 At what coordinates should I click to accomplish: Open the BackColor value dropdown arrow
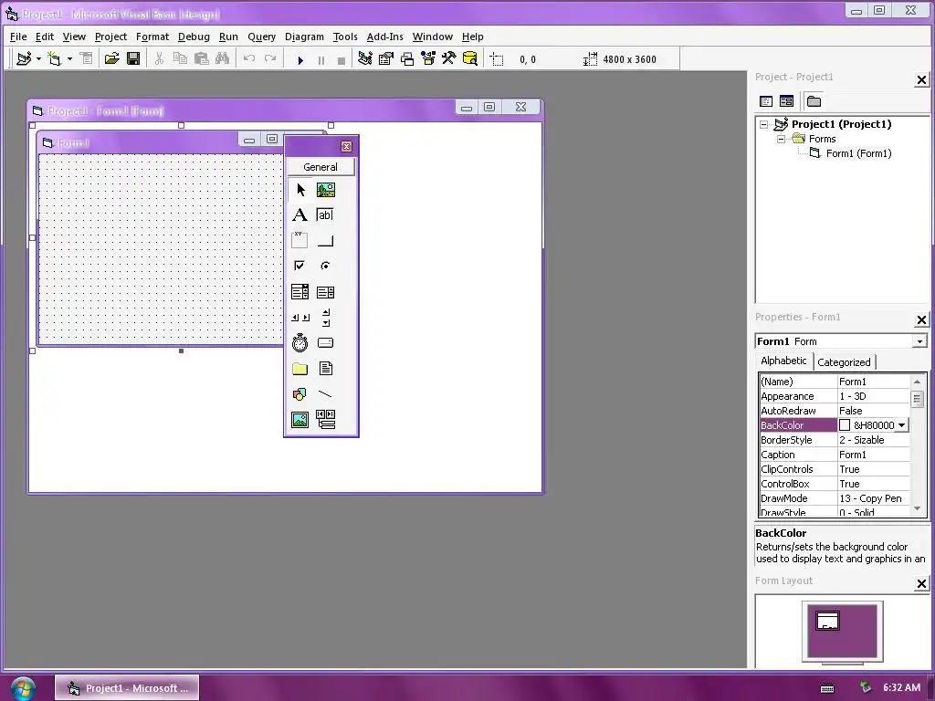tap(902, 425)
